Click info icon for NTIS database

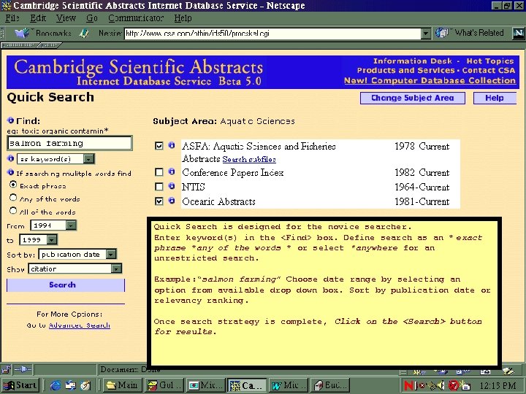coord(172,186)
